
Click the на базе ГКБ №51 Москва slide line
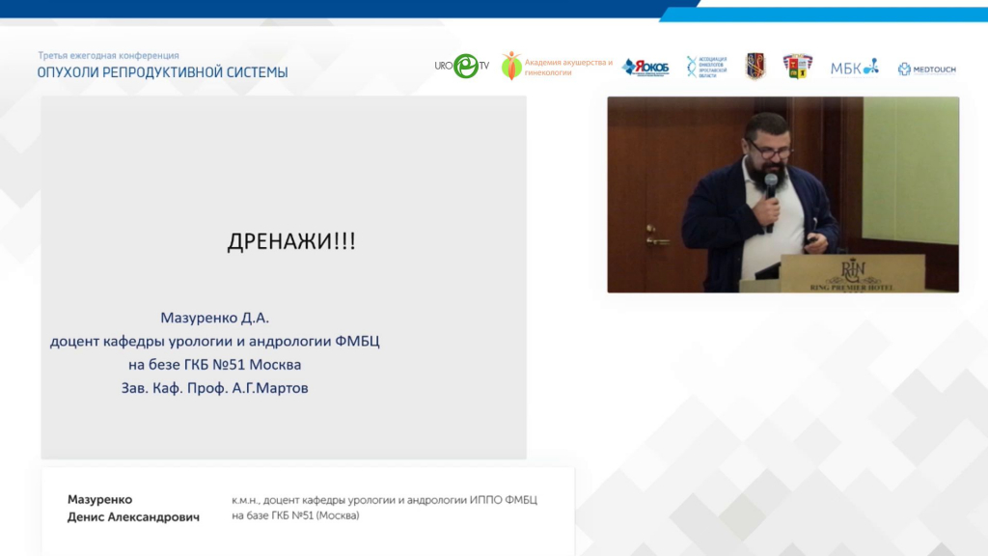tap(214, 365)
